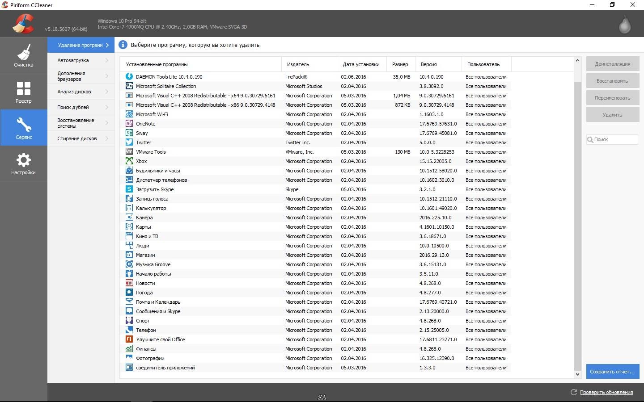The image size is (644, 402).
Task: Click the Улучшите свой Office icon
Action: (x=129, y=339)
